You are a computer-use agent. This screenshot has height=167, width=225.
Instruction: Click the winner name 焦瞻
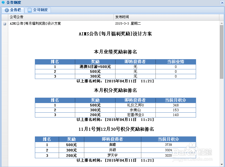pos(112,145)
